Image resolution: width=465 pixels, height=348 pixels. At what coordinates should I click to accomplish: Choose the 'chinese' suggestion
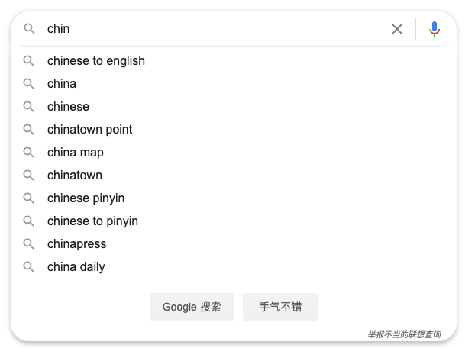click(69, 107)
